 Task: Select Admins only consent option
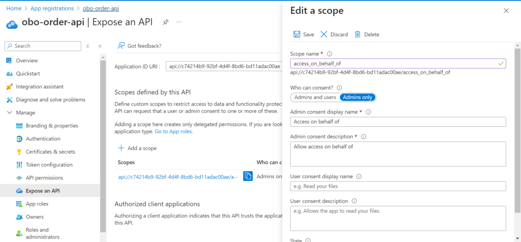(x=358, y=97)
